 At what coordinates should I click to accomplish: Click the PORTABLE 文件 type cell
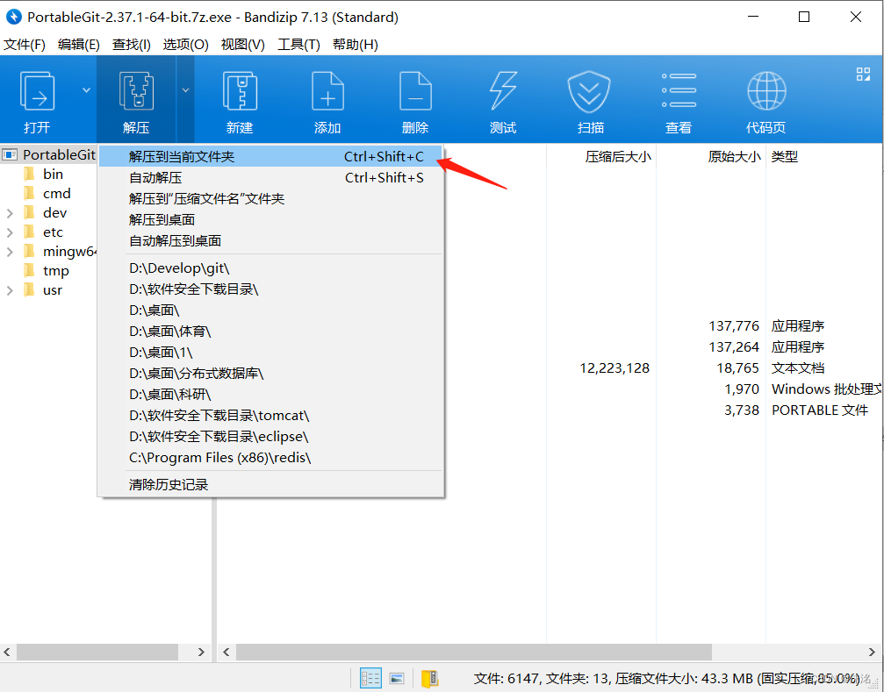coord(820,410)
